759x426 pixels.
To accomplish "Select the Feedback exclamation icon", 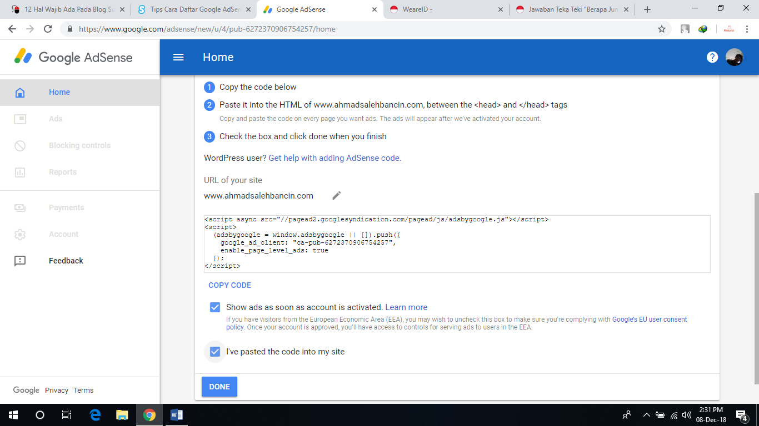I will pos(20,260).
